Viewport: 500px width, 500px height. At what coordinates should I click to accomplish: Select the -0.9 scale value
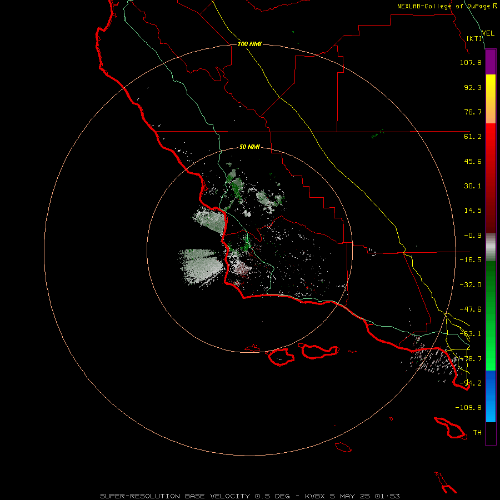coord(473,236)
